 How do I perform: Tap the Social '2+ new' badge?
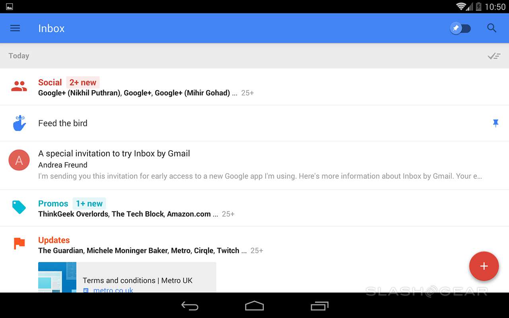[83, 82]
